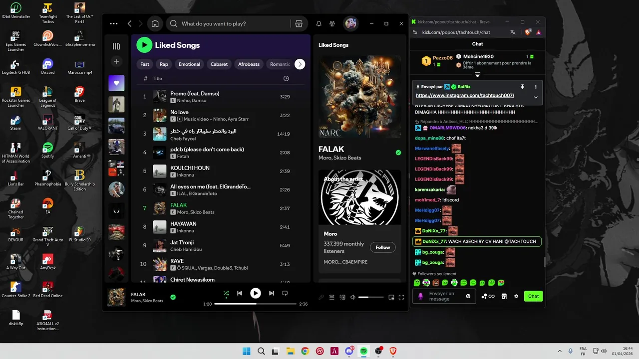Open translate icon in Brave address bar
The height and width of the screenshot is (359, 639).
(x=513, y=32)
